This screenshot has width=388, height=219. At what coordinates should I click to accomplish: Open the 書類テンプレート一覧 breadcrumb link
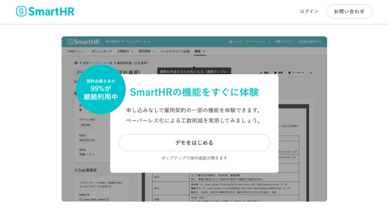click(97, 63)
